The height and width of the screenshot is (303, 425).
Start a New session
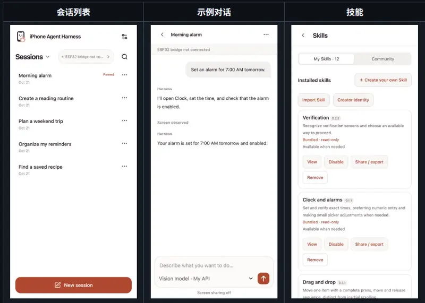pos(73,285)
